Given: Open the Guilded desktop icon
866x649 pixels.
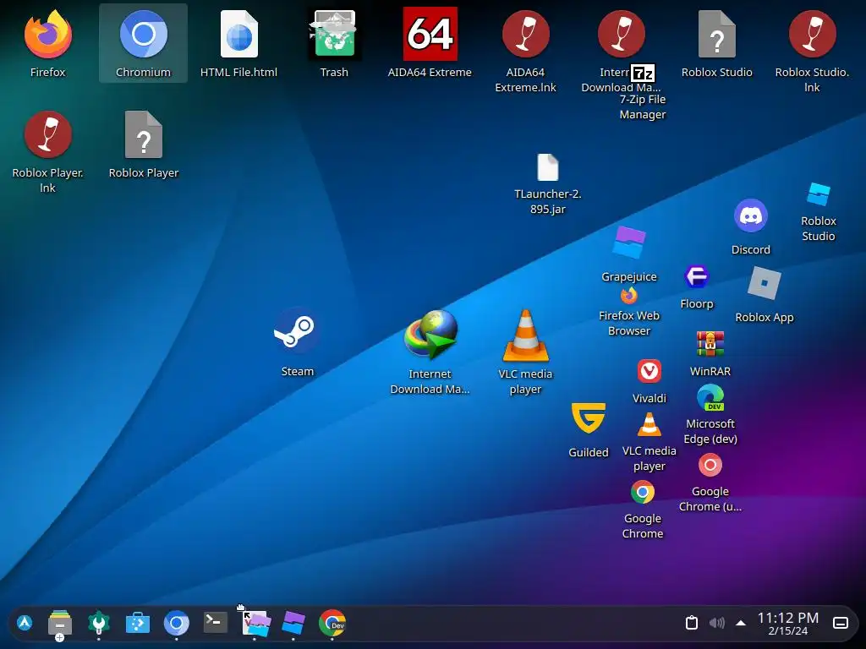Looking at the screenshot, I should (x=589, y=417).
